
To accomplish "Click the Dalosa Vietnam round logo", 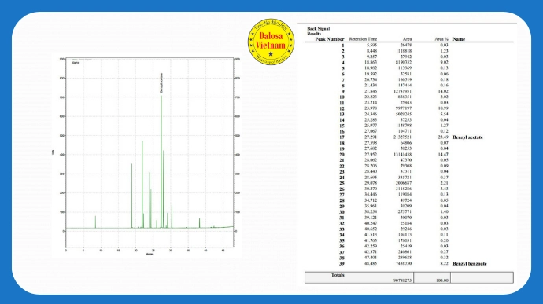I will (271, 42).
